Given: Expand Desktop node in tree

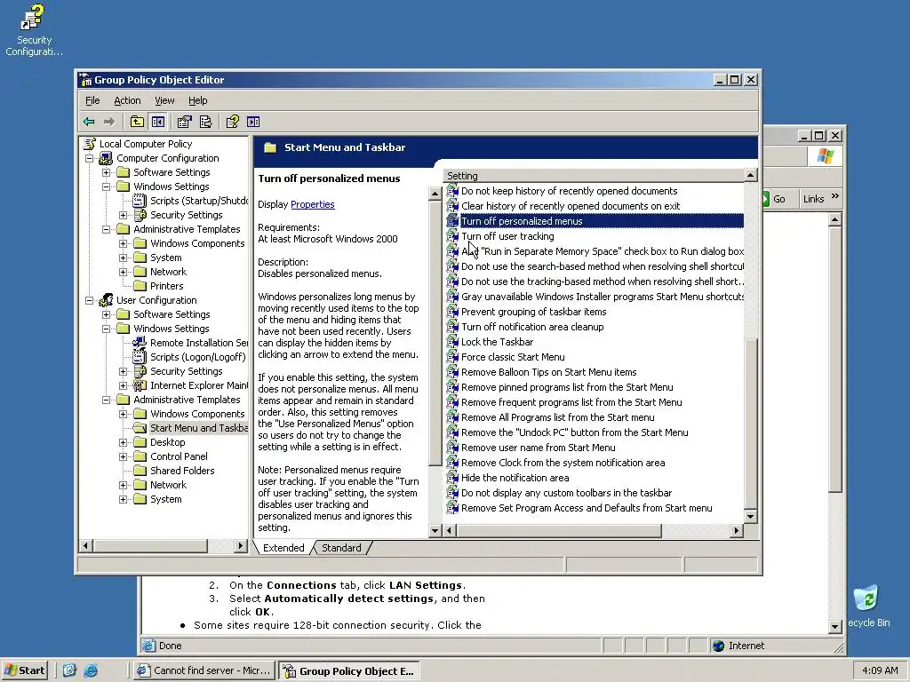Looking at the screenshot, I should (x=123, y=442).
